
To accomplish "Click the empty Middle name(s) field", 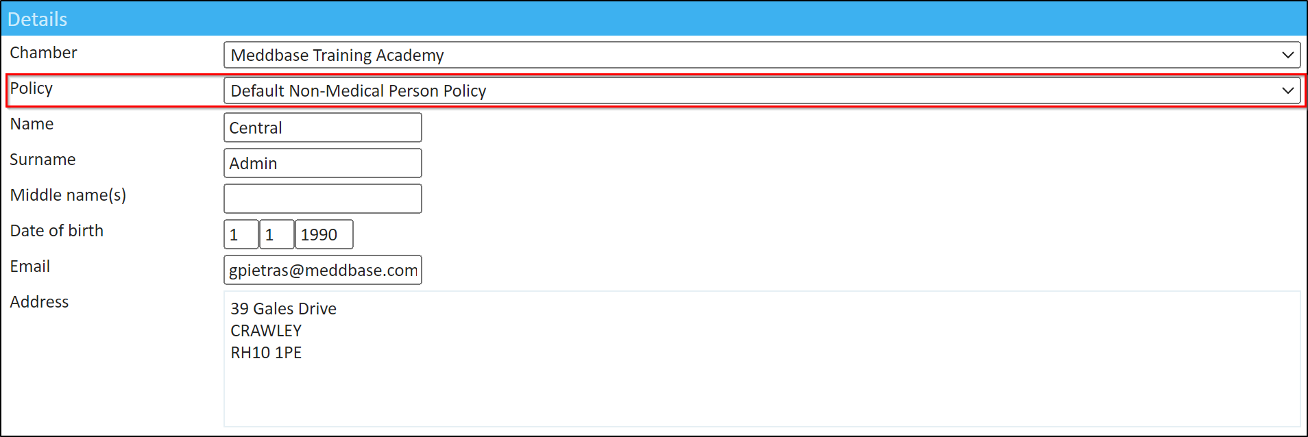I will [x=322, y=199].
